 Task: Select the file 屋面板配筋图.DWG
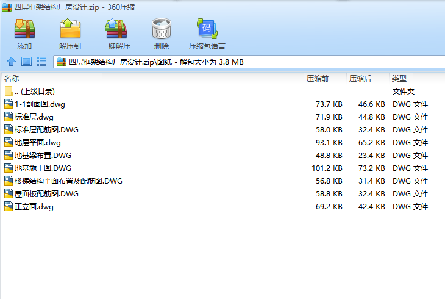pos(46,194)
